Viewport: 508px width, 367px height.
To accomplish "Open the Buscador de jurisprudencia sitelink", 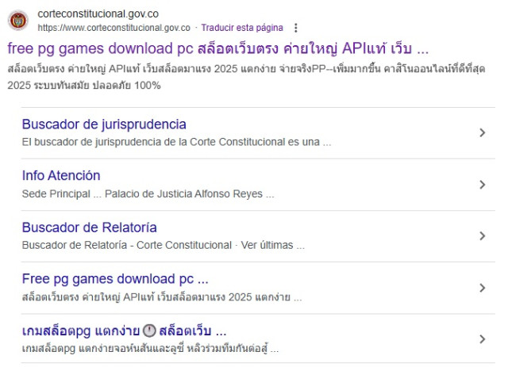I will [x=104, y=124].
